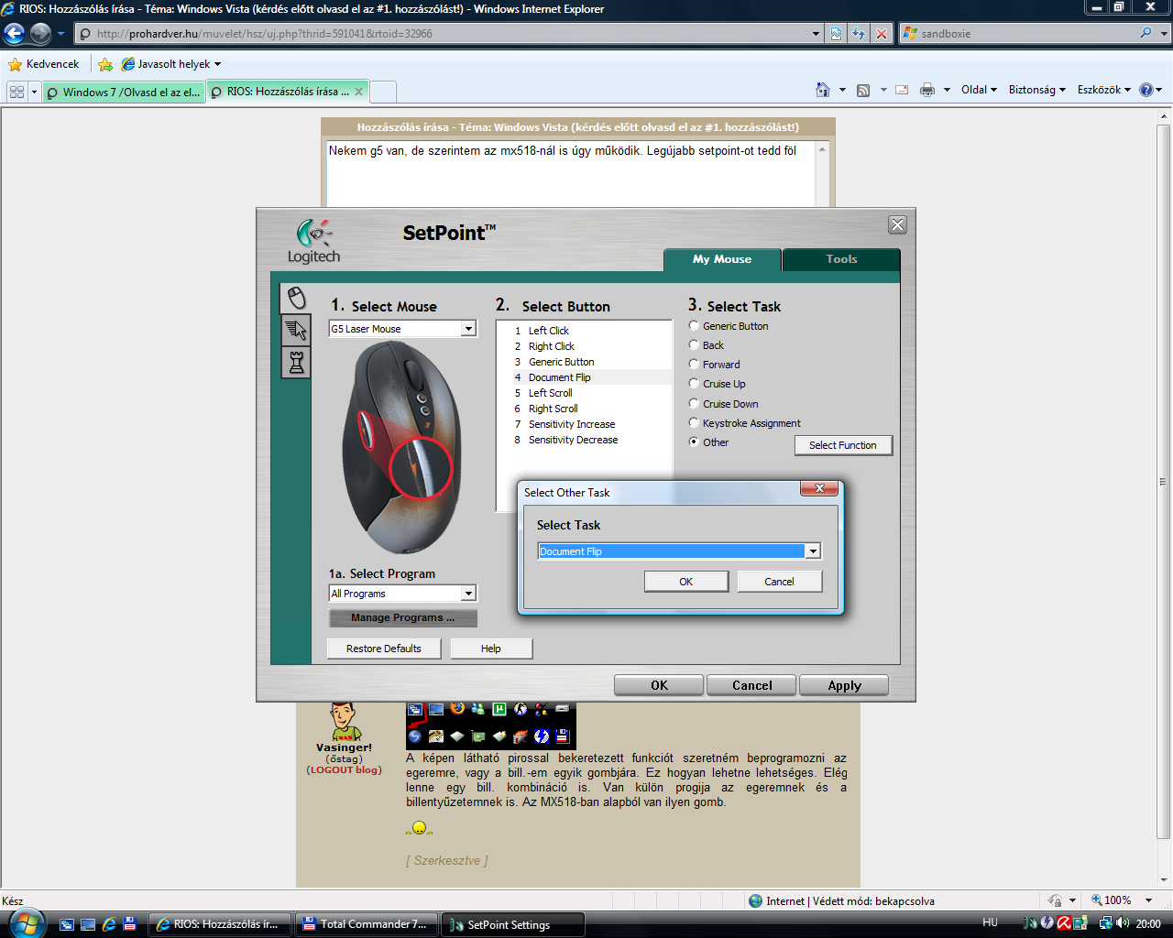
Task: Open the Biztonság menu dropdown
Action: [x=1037, y=90]
